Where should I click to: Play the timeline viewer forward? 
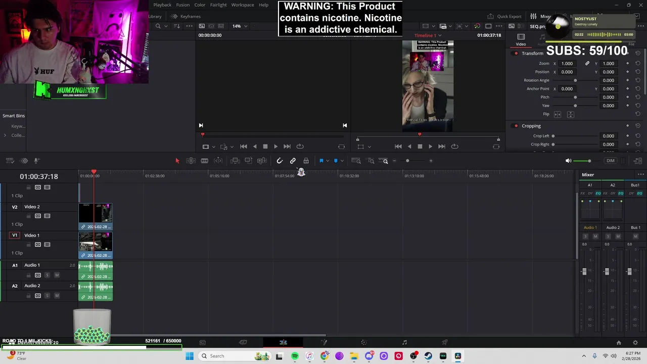(x=430, y=147)
